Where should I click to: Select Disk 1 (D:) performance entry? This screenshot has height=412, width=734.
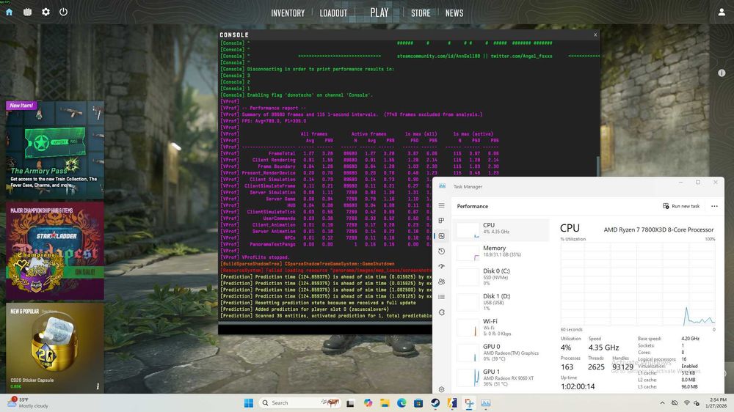(x=501, y=302)
